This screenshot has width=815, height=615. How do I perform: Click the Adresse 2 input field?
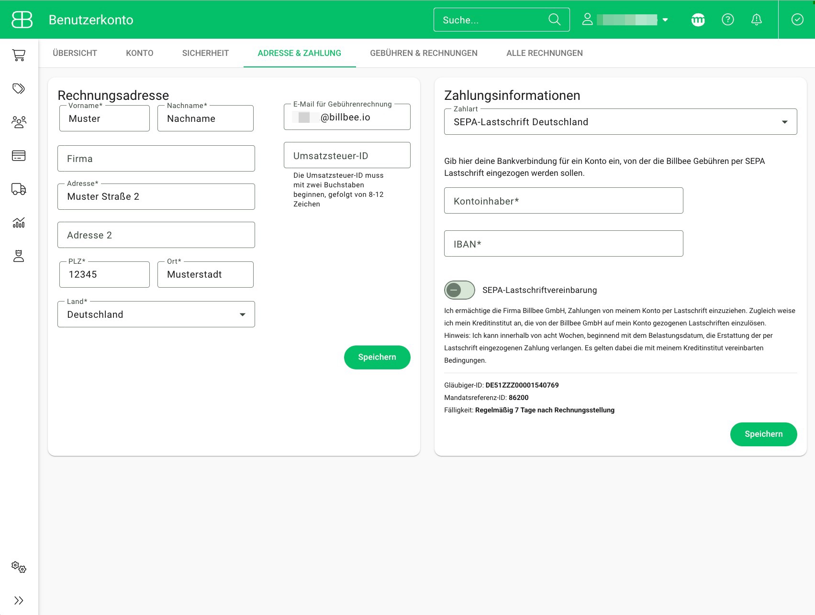pyautogui.click(x=156, y=235)
